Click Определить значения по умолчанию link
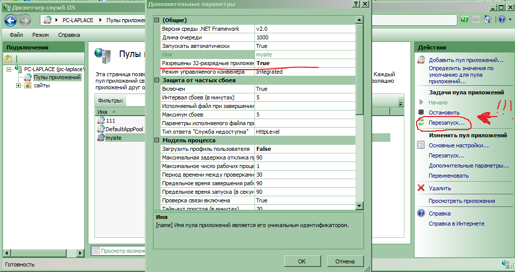The height and width of the screenshot is (272, 515). (x=461, y=75)
